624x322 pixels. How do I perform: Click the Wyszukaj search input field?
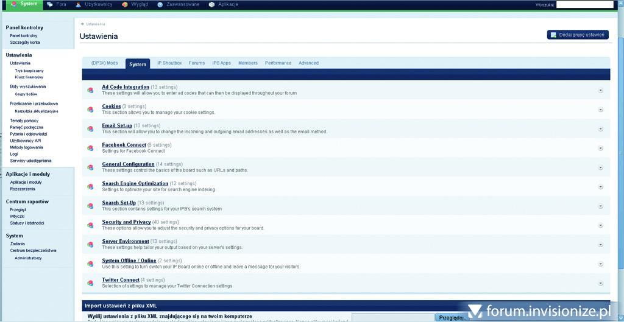pyautogui.click(x=584, y=5)
